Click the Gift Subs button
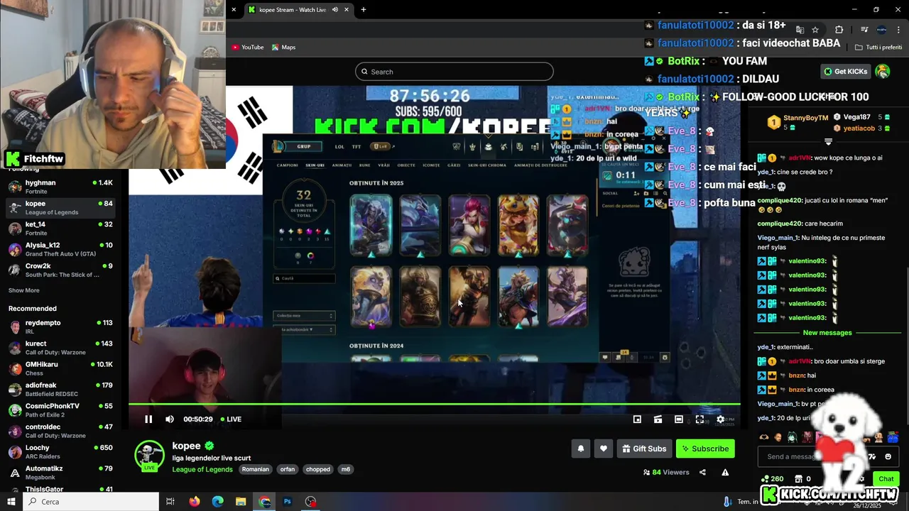The width and height of the screenshot is (909, 511). click(644, 449)
